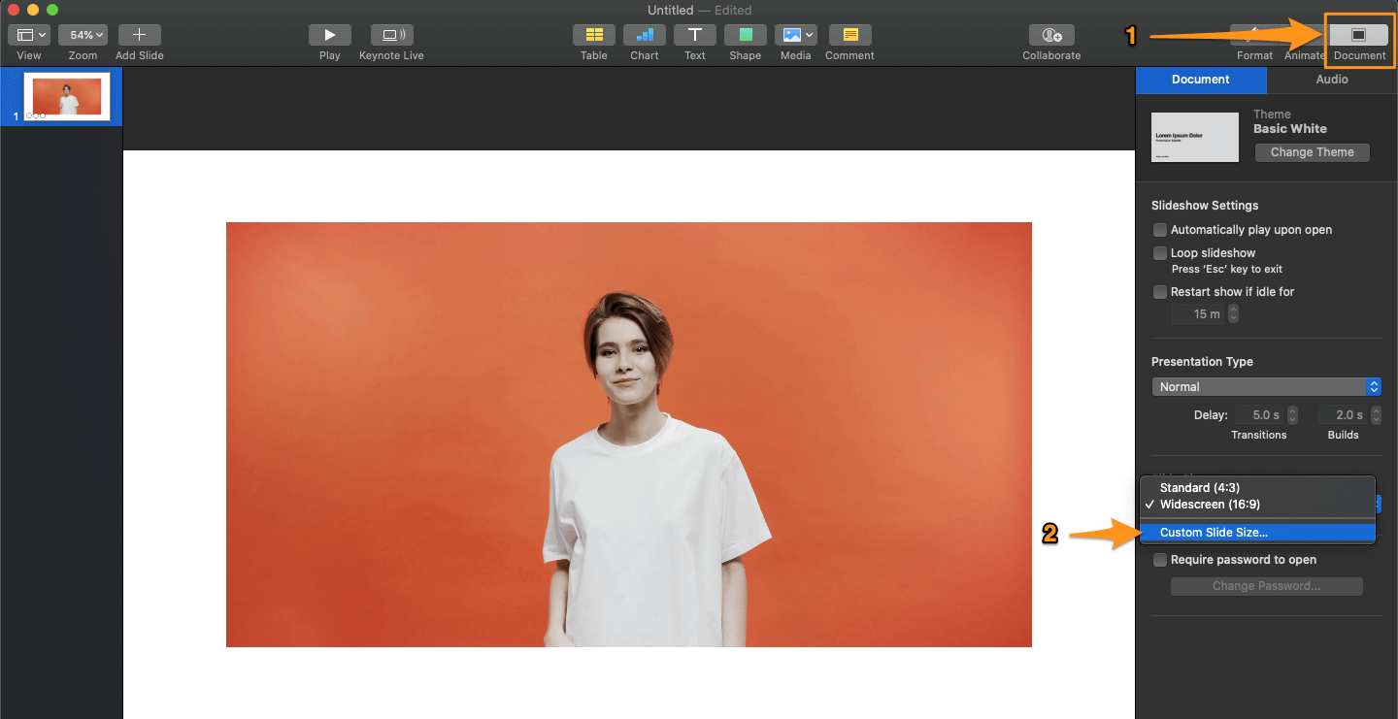1398x719 pixels.
Task: Click the 15 m idle time field
Action: (x=1199, y=314)
